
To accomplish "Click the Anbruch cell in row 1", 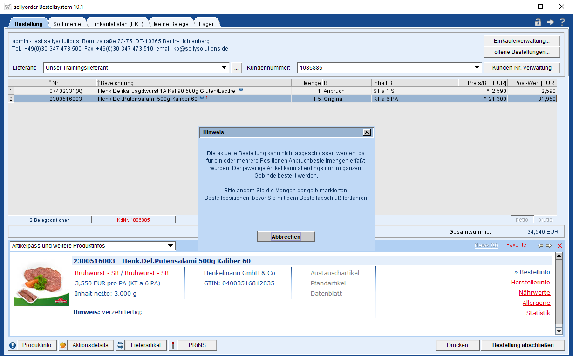I will pyautogui.click(x=347, y=91).
